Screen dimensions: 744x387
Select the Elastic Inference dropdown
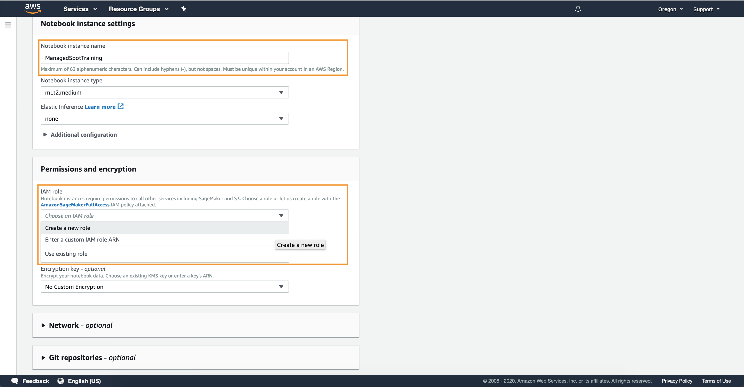(x=164, y=119)
